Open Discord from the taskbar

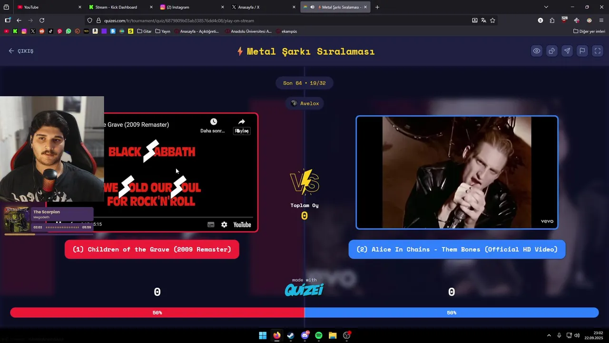tap(305, 335)
